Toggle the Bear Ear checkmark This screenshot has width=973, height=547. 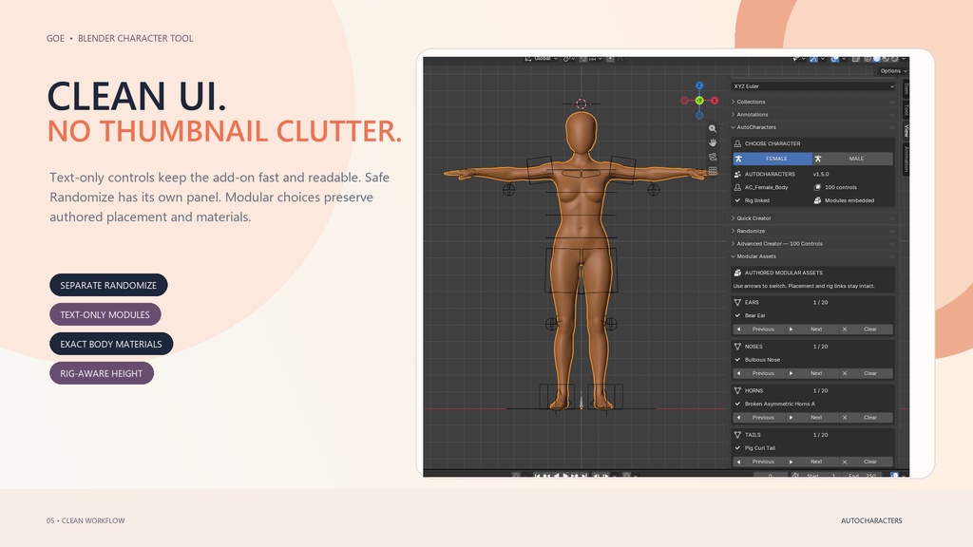737,315
